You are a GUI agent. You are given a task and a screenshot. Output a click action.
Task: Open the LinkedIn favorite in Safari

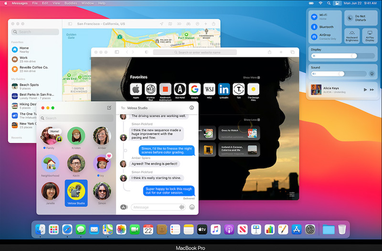[x=223, y=89]
